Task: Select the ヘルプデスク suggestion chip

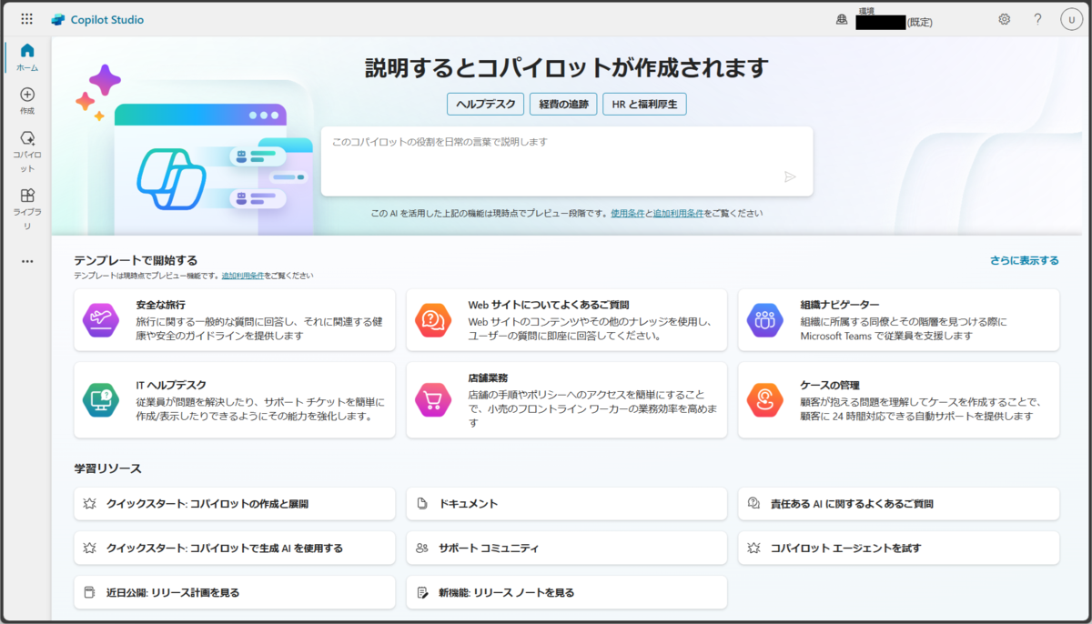Action: pos(485,104)
